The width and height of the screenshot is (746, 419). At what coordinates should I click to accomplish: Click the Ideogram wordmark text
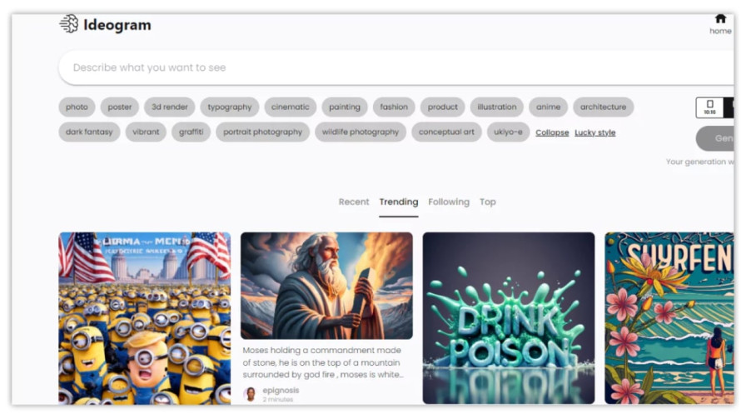[x=117, y=25]
